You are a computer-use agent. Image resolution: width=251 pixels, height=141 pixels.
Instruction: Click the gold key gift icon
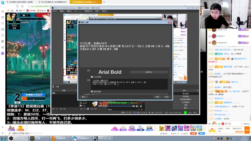[162, 128]
